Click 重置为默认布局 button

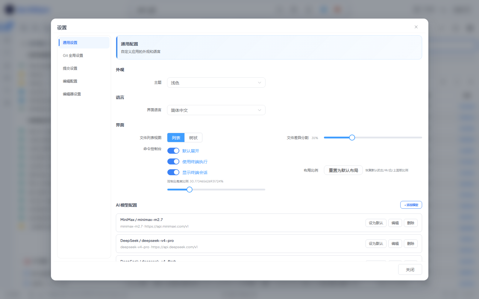point(343,170)
